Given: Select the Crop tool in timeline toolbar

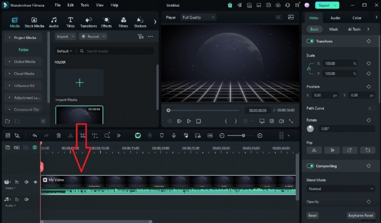Looking at the screenshot, I should coord(83,136).
